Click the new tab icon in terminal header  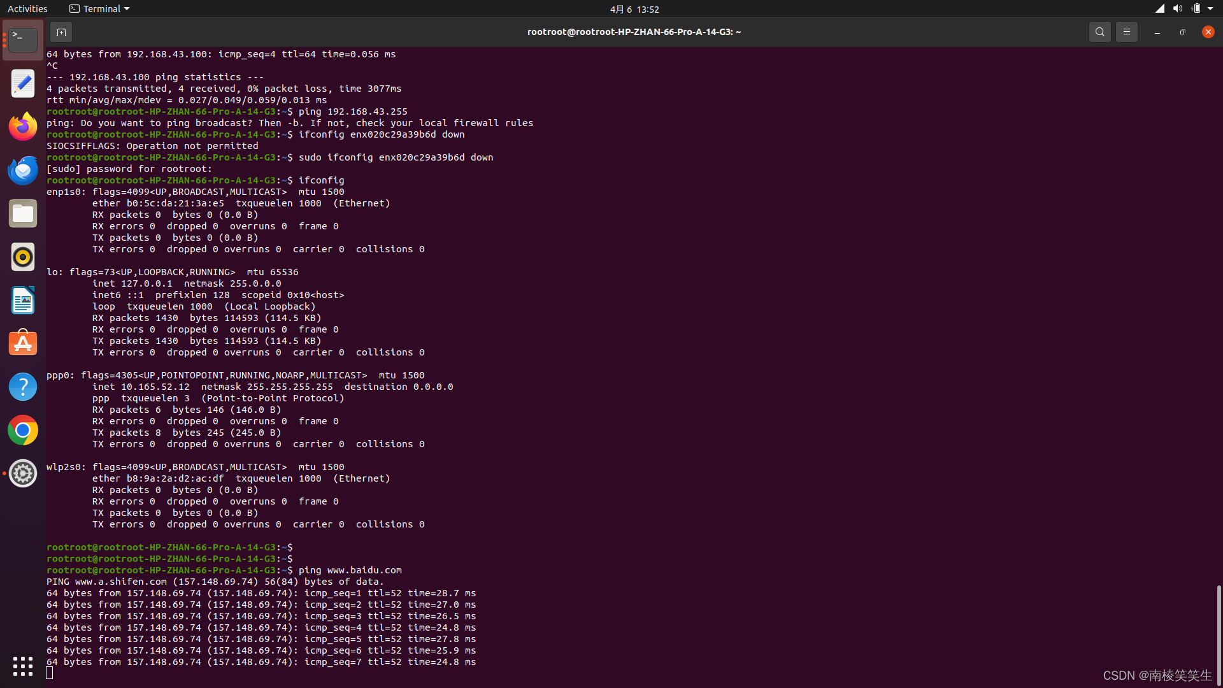pos(61,32)
